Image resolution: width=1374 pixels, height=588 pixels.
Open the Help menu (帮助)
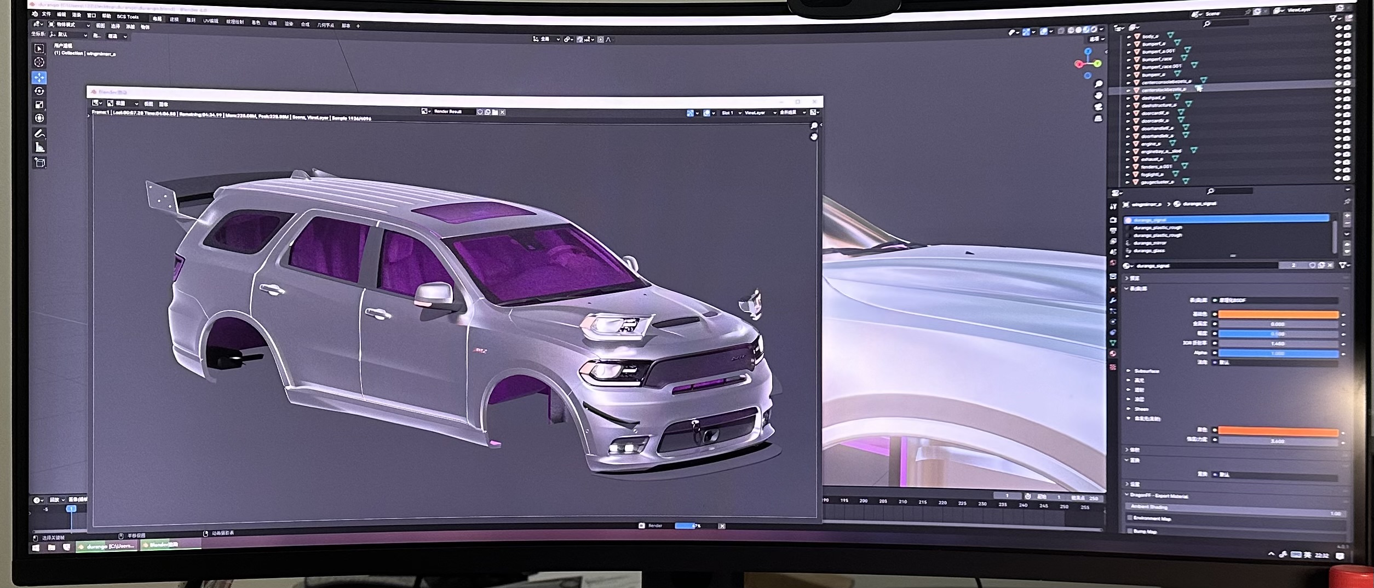pyautogui.click(x=106, y=16)
